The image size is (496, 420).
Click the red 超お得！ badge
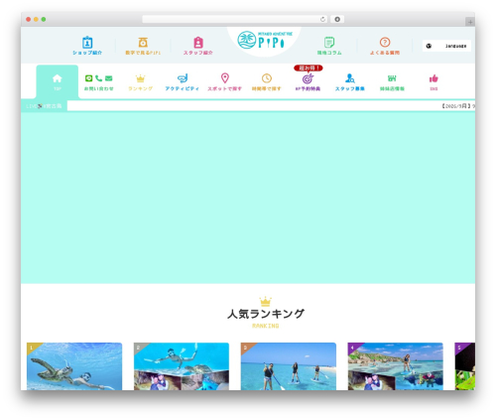[309, 69]
